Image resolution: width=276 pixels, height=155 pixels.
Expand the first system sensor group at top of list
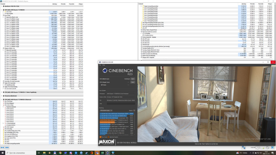(x=2, y=6)
